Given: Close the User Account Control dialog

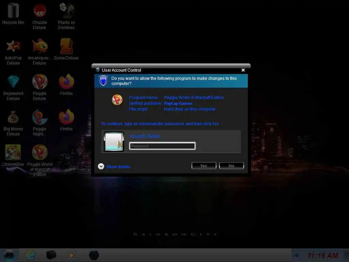Looking at the screenshot, I should click(243, 70).
